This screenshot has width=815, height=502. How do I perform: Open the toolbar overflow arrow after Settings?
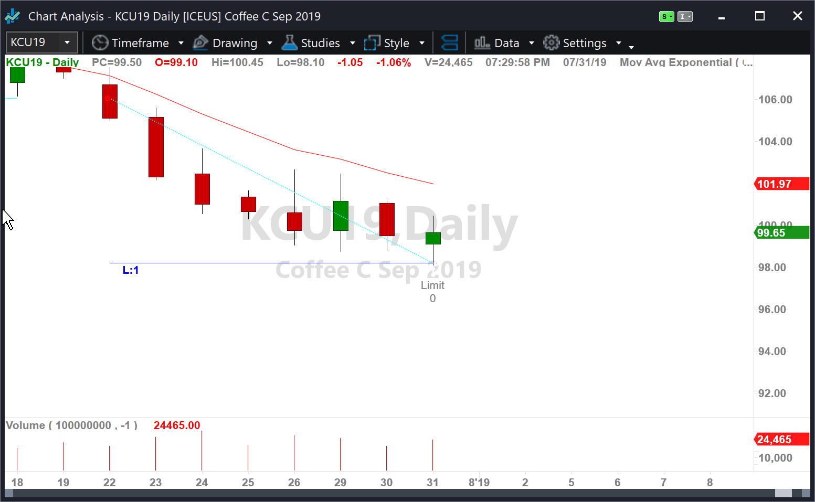coord(631,47)
